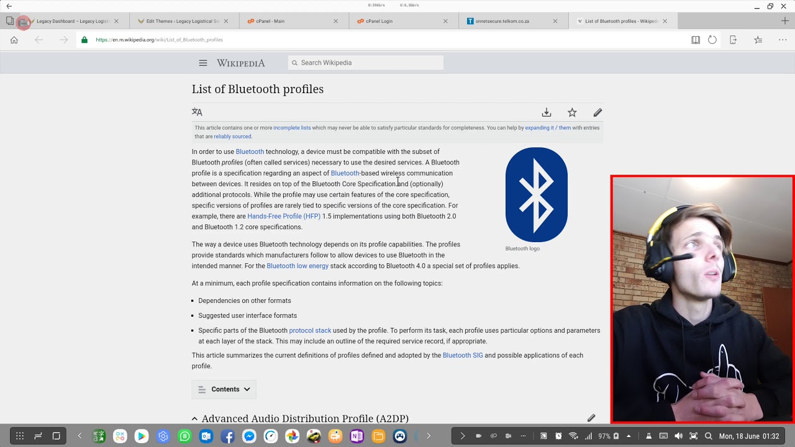This screenshot has height=447, width=795.
Task: Open the date and time display
Action: pyautogui.click(x=749, y=436)
